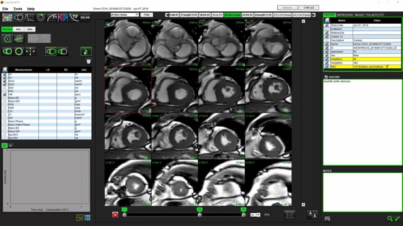Click the download series icon near the grid

click(x=312, y=215)
